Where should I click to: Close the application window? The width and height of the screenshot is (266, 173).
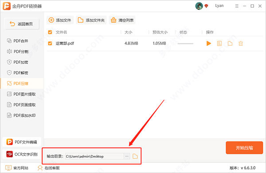tap(260, 6)
